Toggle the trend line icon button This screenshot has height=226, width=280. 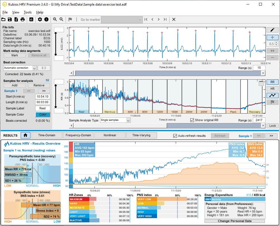[272, 95]
